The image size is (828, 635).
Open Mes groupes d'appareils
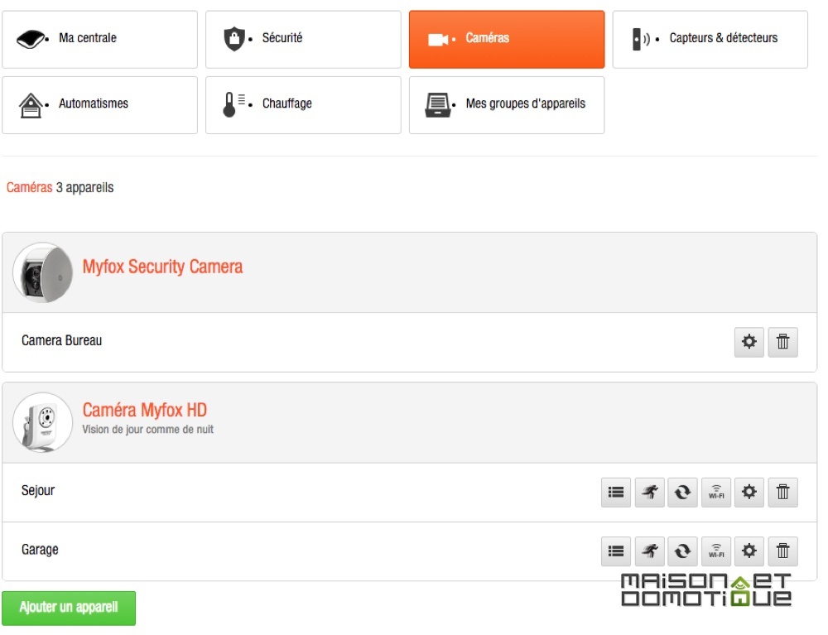(507, 105)
